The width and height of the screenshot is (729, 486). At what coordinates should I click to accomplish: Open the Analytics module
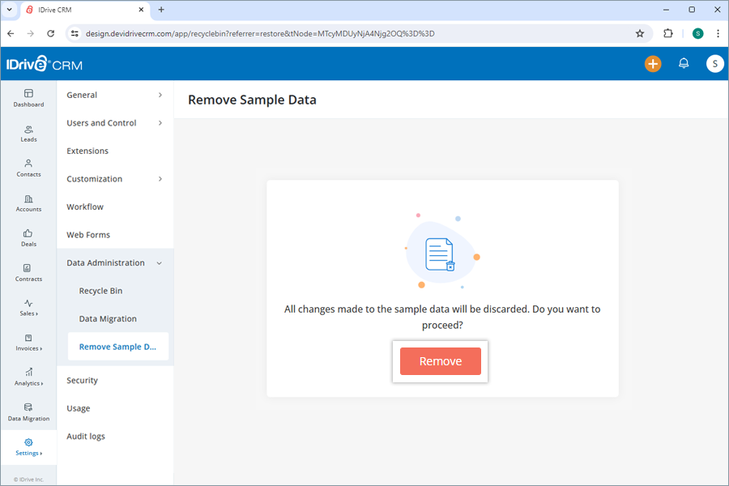point(28,377)
